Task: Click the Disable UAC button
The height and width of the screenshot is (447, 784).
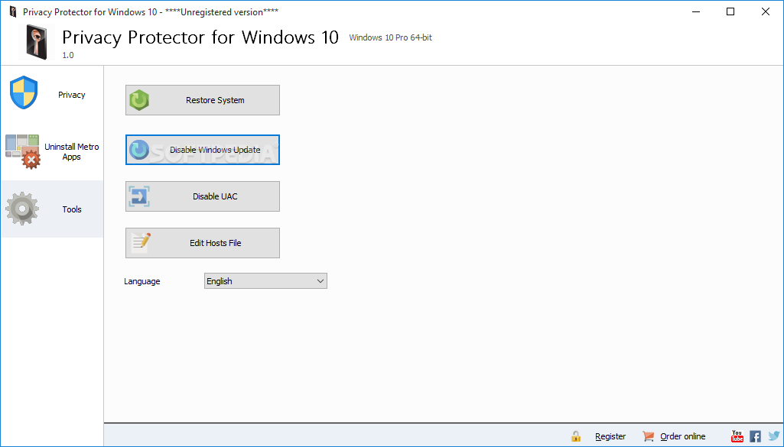Action: (x=203, y=196)
